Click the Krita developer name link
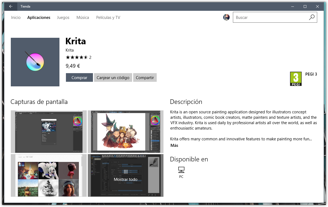This screenshot has width=328, height=207. tap(69, 50)
